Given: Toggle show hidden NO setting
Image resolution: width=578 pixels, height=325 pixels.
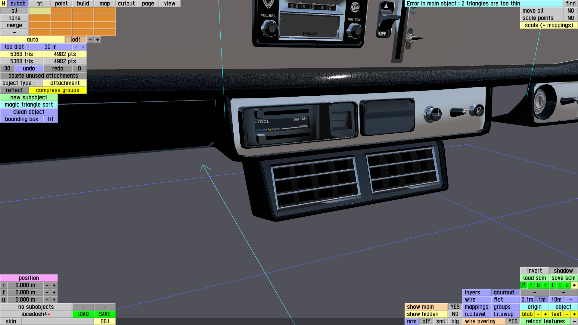Looking at the screenshot, I should pyautogui.click(x=455, y=314).
